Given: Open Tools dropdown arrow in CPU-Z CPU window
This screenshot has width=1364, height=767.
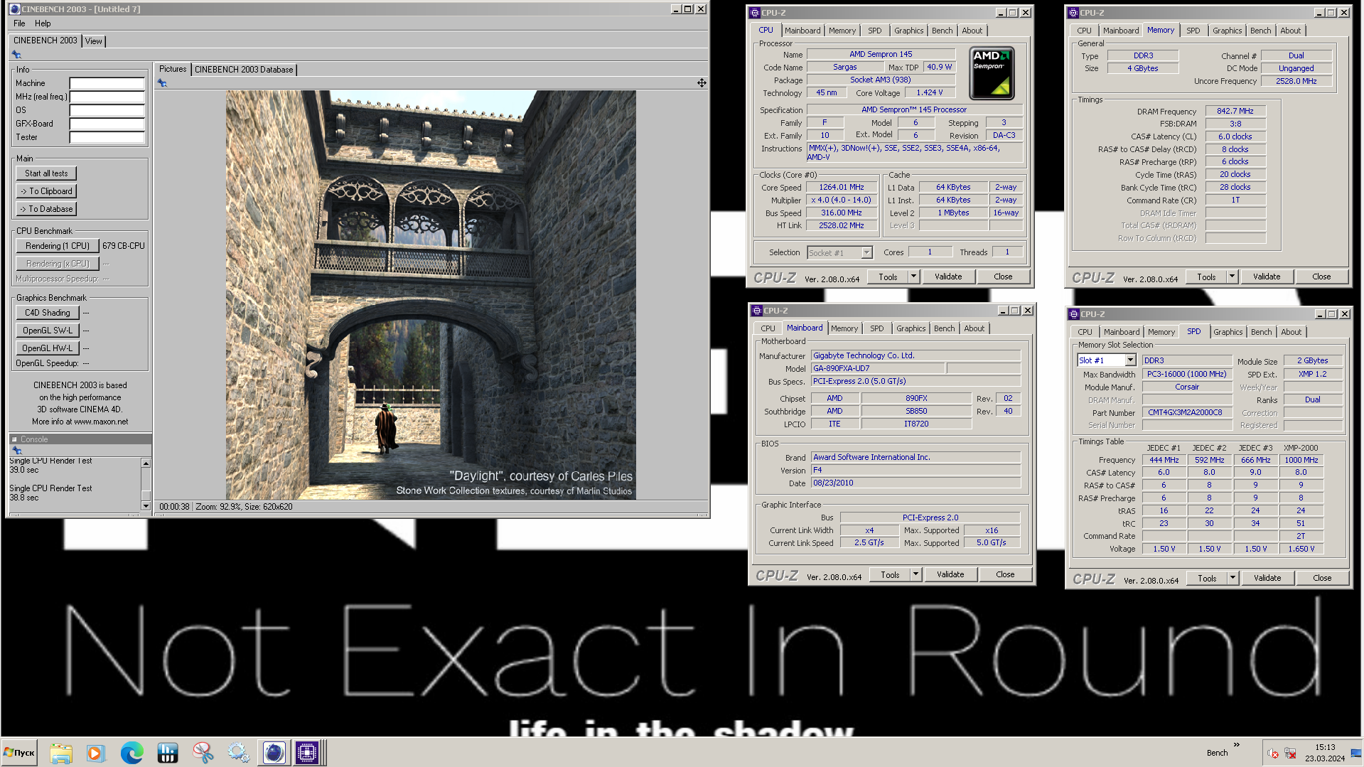Looking at the screenshot, I should [x=913, y=277].
